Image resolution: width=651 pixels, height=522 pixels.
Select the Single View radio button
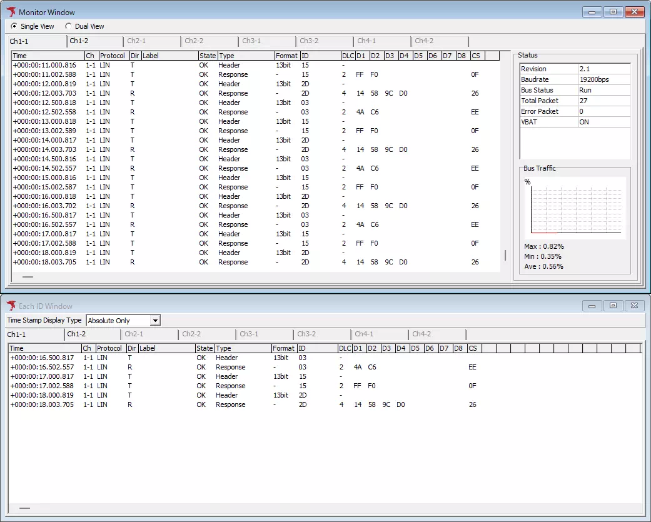pos(14,26)
